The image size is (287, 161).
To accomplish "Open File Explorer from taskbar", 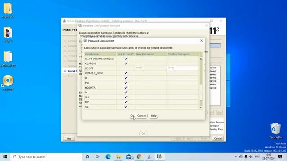I will pos(118,157).
